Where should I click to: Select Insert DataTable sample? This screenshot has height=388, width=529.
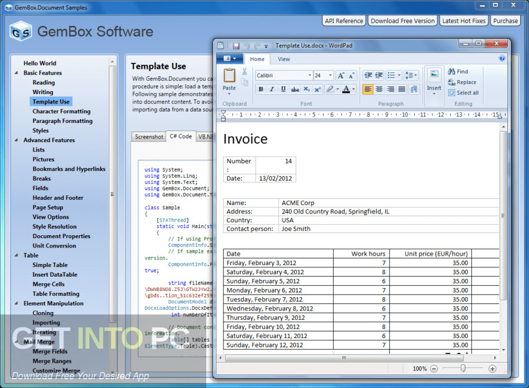(55, 275)
